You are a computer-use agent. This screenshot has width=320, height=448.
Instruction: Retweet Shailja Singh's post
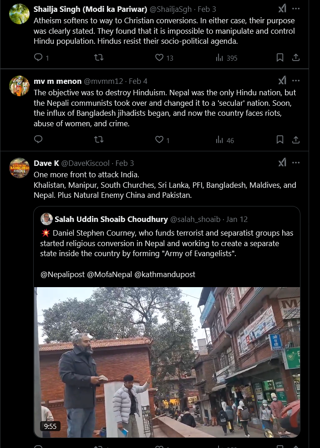click(x=98, y=57)
